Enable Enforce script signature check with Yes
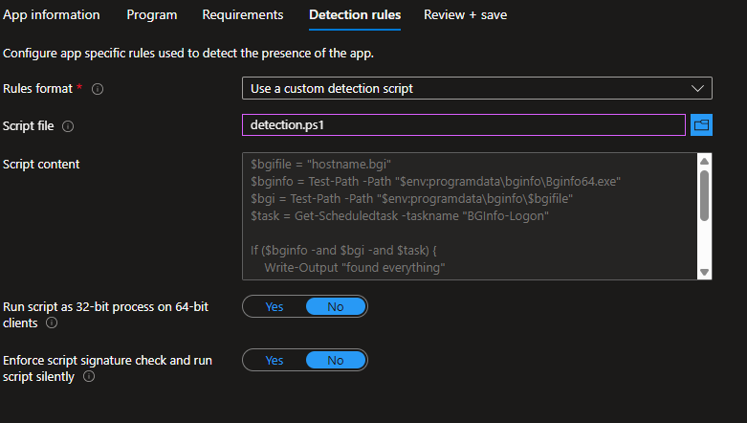The image size is (747, 423). (x=275, y=361)
